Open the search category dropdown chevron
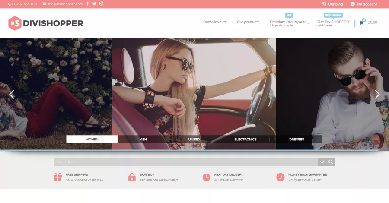Viewport: 389px width, 203px height. pyautogui.click(x=322, y=162)
